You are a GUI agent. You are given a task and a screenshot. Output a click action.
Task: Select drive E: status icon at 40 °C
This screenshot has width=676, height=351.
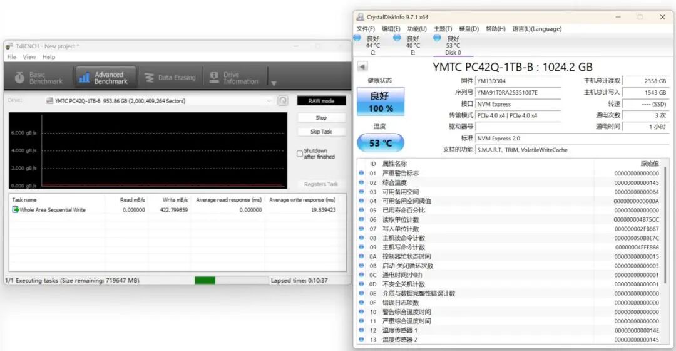pos(397,38)
